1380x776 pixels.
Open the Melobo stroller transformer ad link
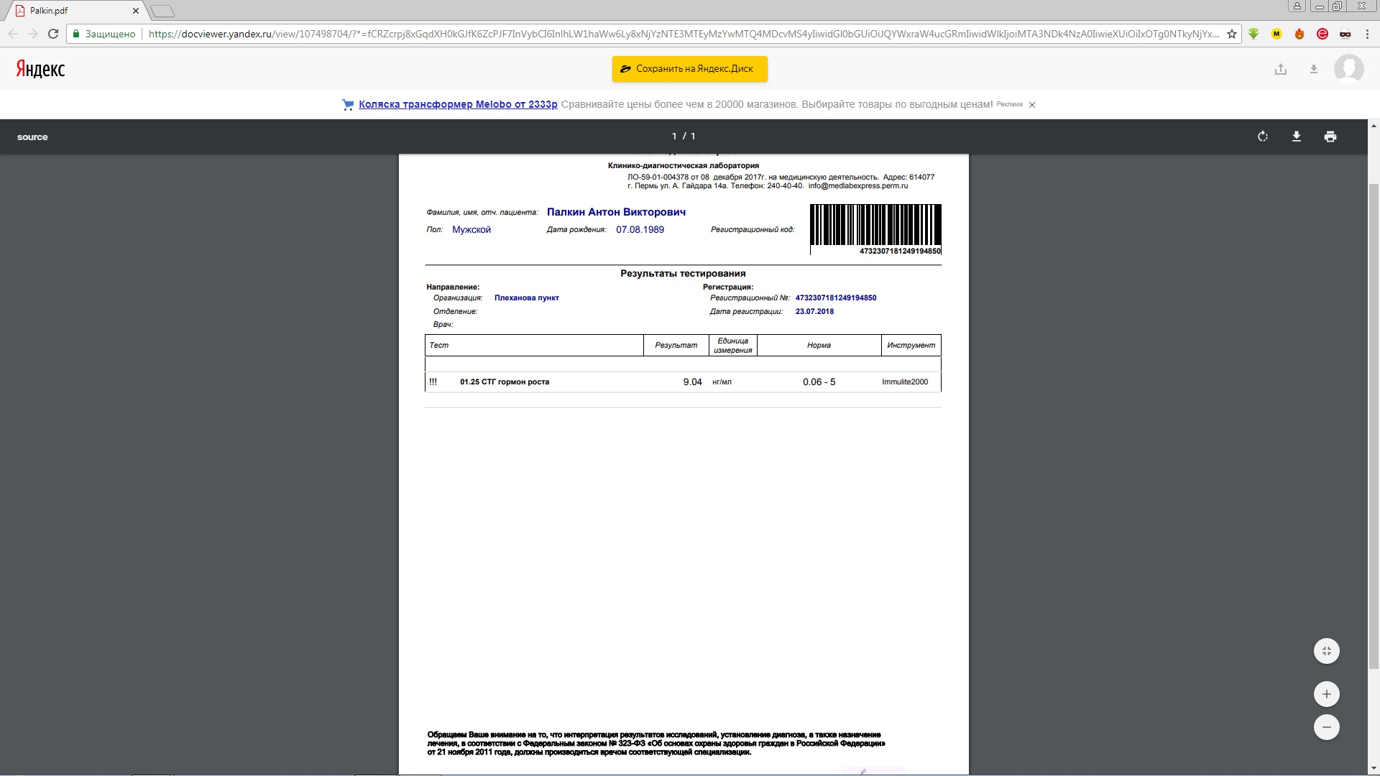pyautogui.click(x=458, y=104)
